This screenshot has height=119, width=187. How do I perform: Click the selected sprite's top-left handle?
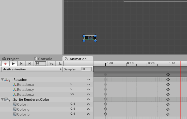84,36
